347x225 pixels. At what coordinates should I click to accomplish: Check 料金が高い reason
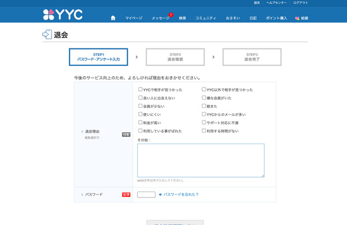point(141,122)
